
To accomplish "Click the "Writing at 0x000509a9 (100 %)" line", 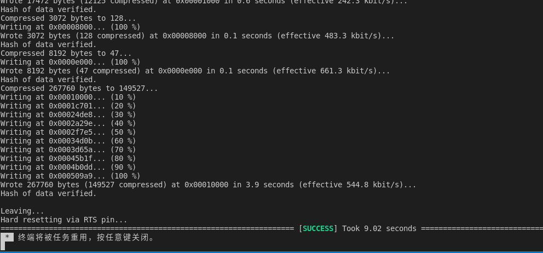I will pyautogui.click(x=70, y=176).
